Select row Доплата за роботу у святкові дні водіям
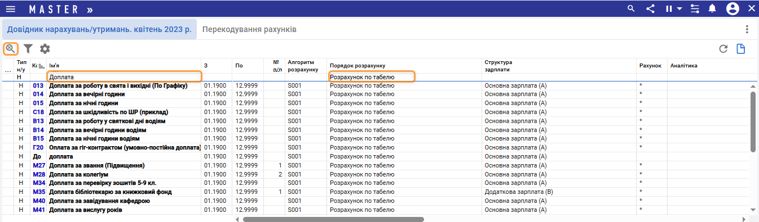The image size is (759, 222). coord(376,121)
